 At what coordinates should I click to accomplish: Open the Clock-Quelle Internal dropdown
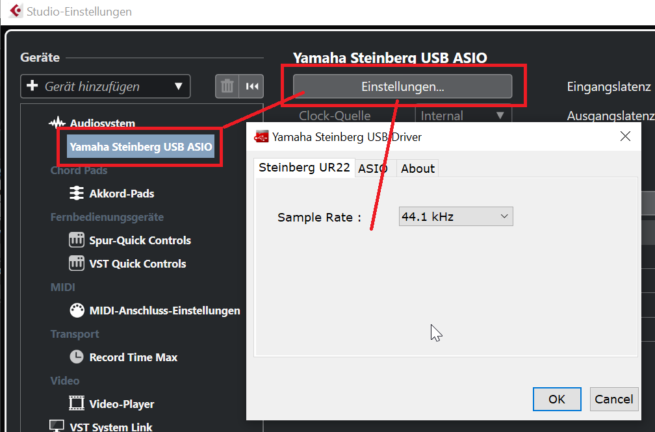[x=463, y=116]
